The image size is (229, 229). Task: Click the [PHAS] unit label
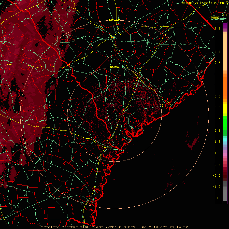pyautogui.click(x=215, y=18)
